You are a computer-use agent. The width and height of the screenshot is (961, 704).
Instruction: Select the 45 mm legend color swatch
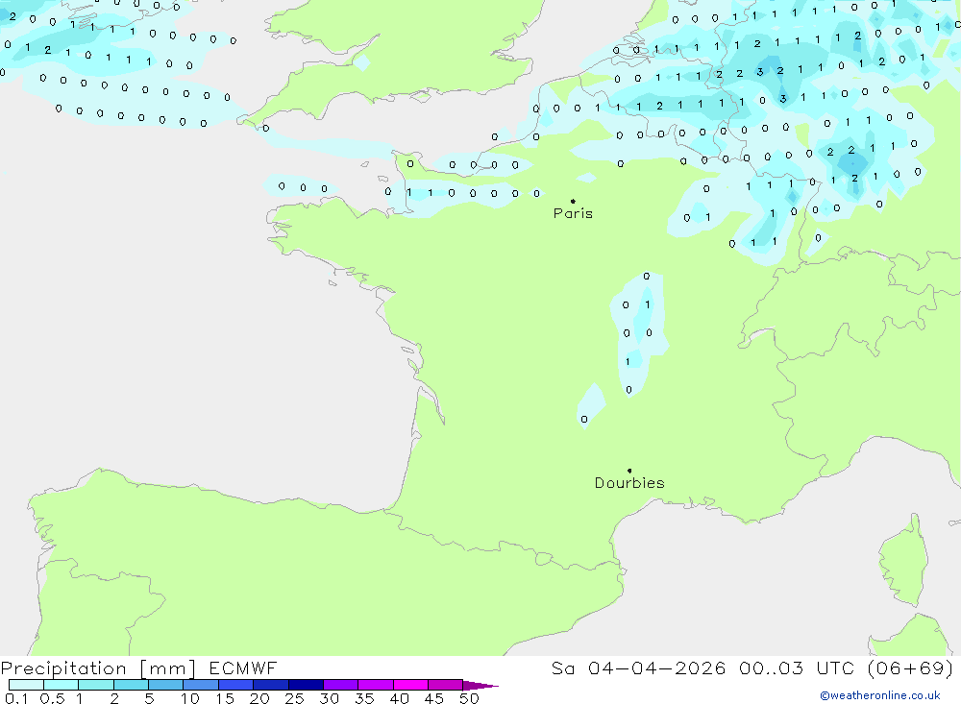point(446,685)
